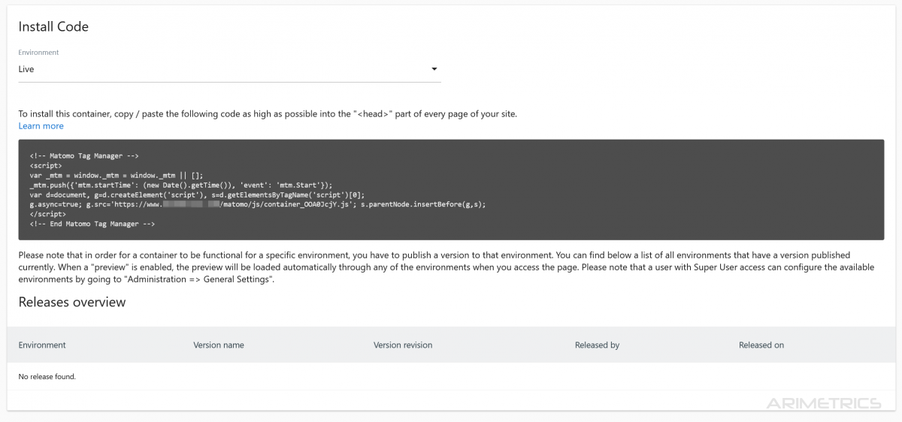Image resolution: width=902 pixels, height=422 pixels.
Task: Click the "<!-- End Matomo Tag Manager -->" comment
Action: (x=92, y=224)
